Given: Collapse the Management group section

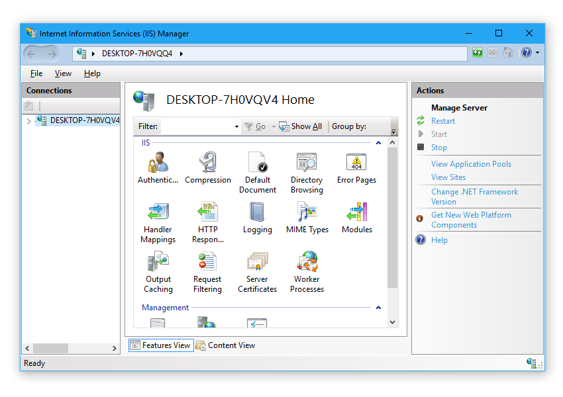Looking at the screenshot, I should coord(378,308).
